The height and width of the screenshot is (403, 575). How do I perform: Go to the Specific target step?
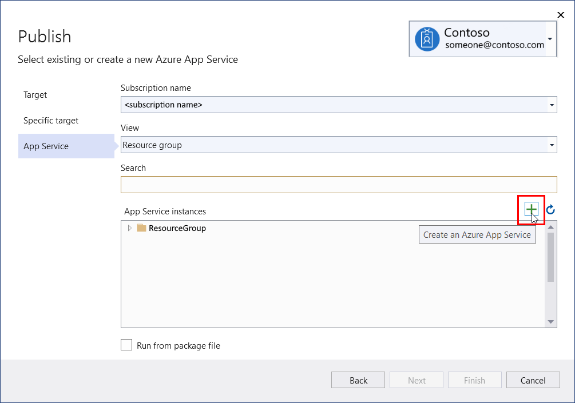51,121
